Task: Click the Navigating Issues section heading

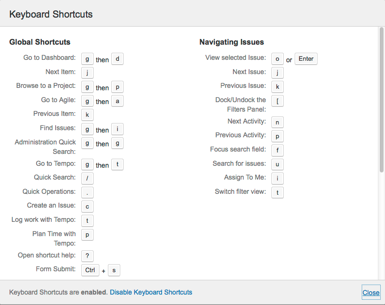Action: [231, 42]
